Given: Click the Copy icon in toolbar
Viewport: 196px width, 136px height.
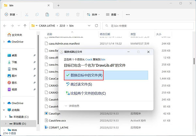Looking at the screenshot, I should (x=37, y=14).
